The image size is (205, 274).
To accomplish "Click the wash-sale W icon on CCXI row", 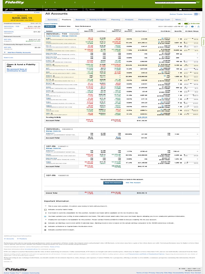I will (159, 42).
